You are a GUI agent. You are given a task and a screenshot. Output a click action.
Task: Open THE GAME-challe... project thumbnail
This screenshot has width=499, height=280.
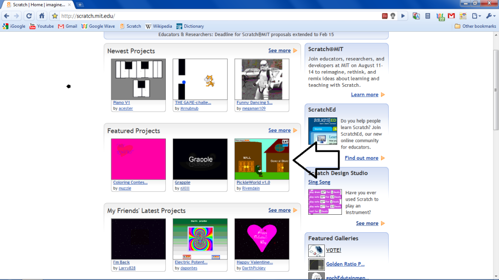(x=200, y=79)
